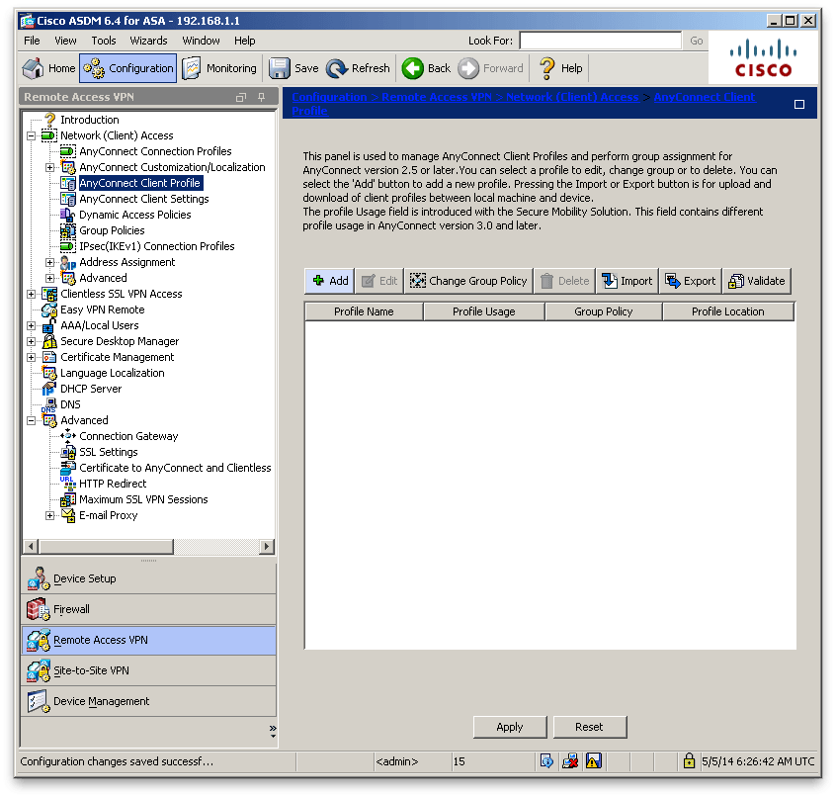
Task: Click Add to create a profile
Action: 329,281
